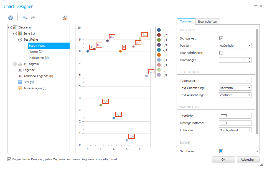Click the 2,3 data label in chart

tap(118, 114)
